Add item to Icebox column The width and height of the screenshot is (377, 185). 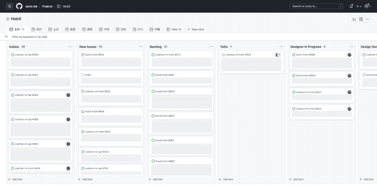15,179
